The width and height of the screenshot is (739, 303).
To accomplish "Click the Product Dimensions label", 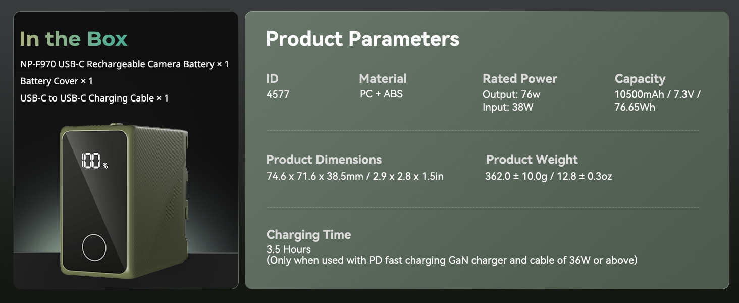I will (324, 160).
